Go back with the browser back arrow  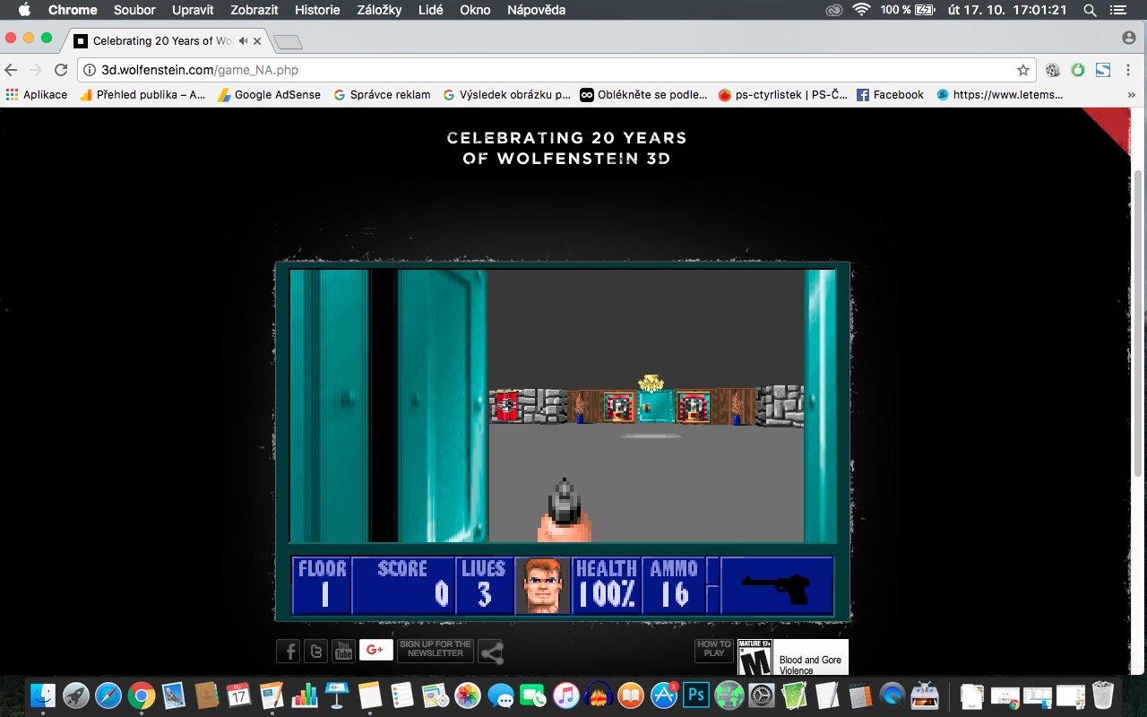click(12, 70)
